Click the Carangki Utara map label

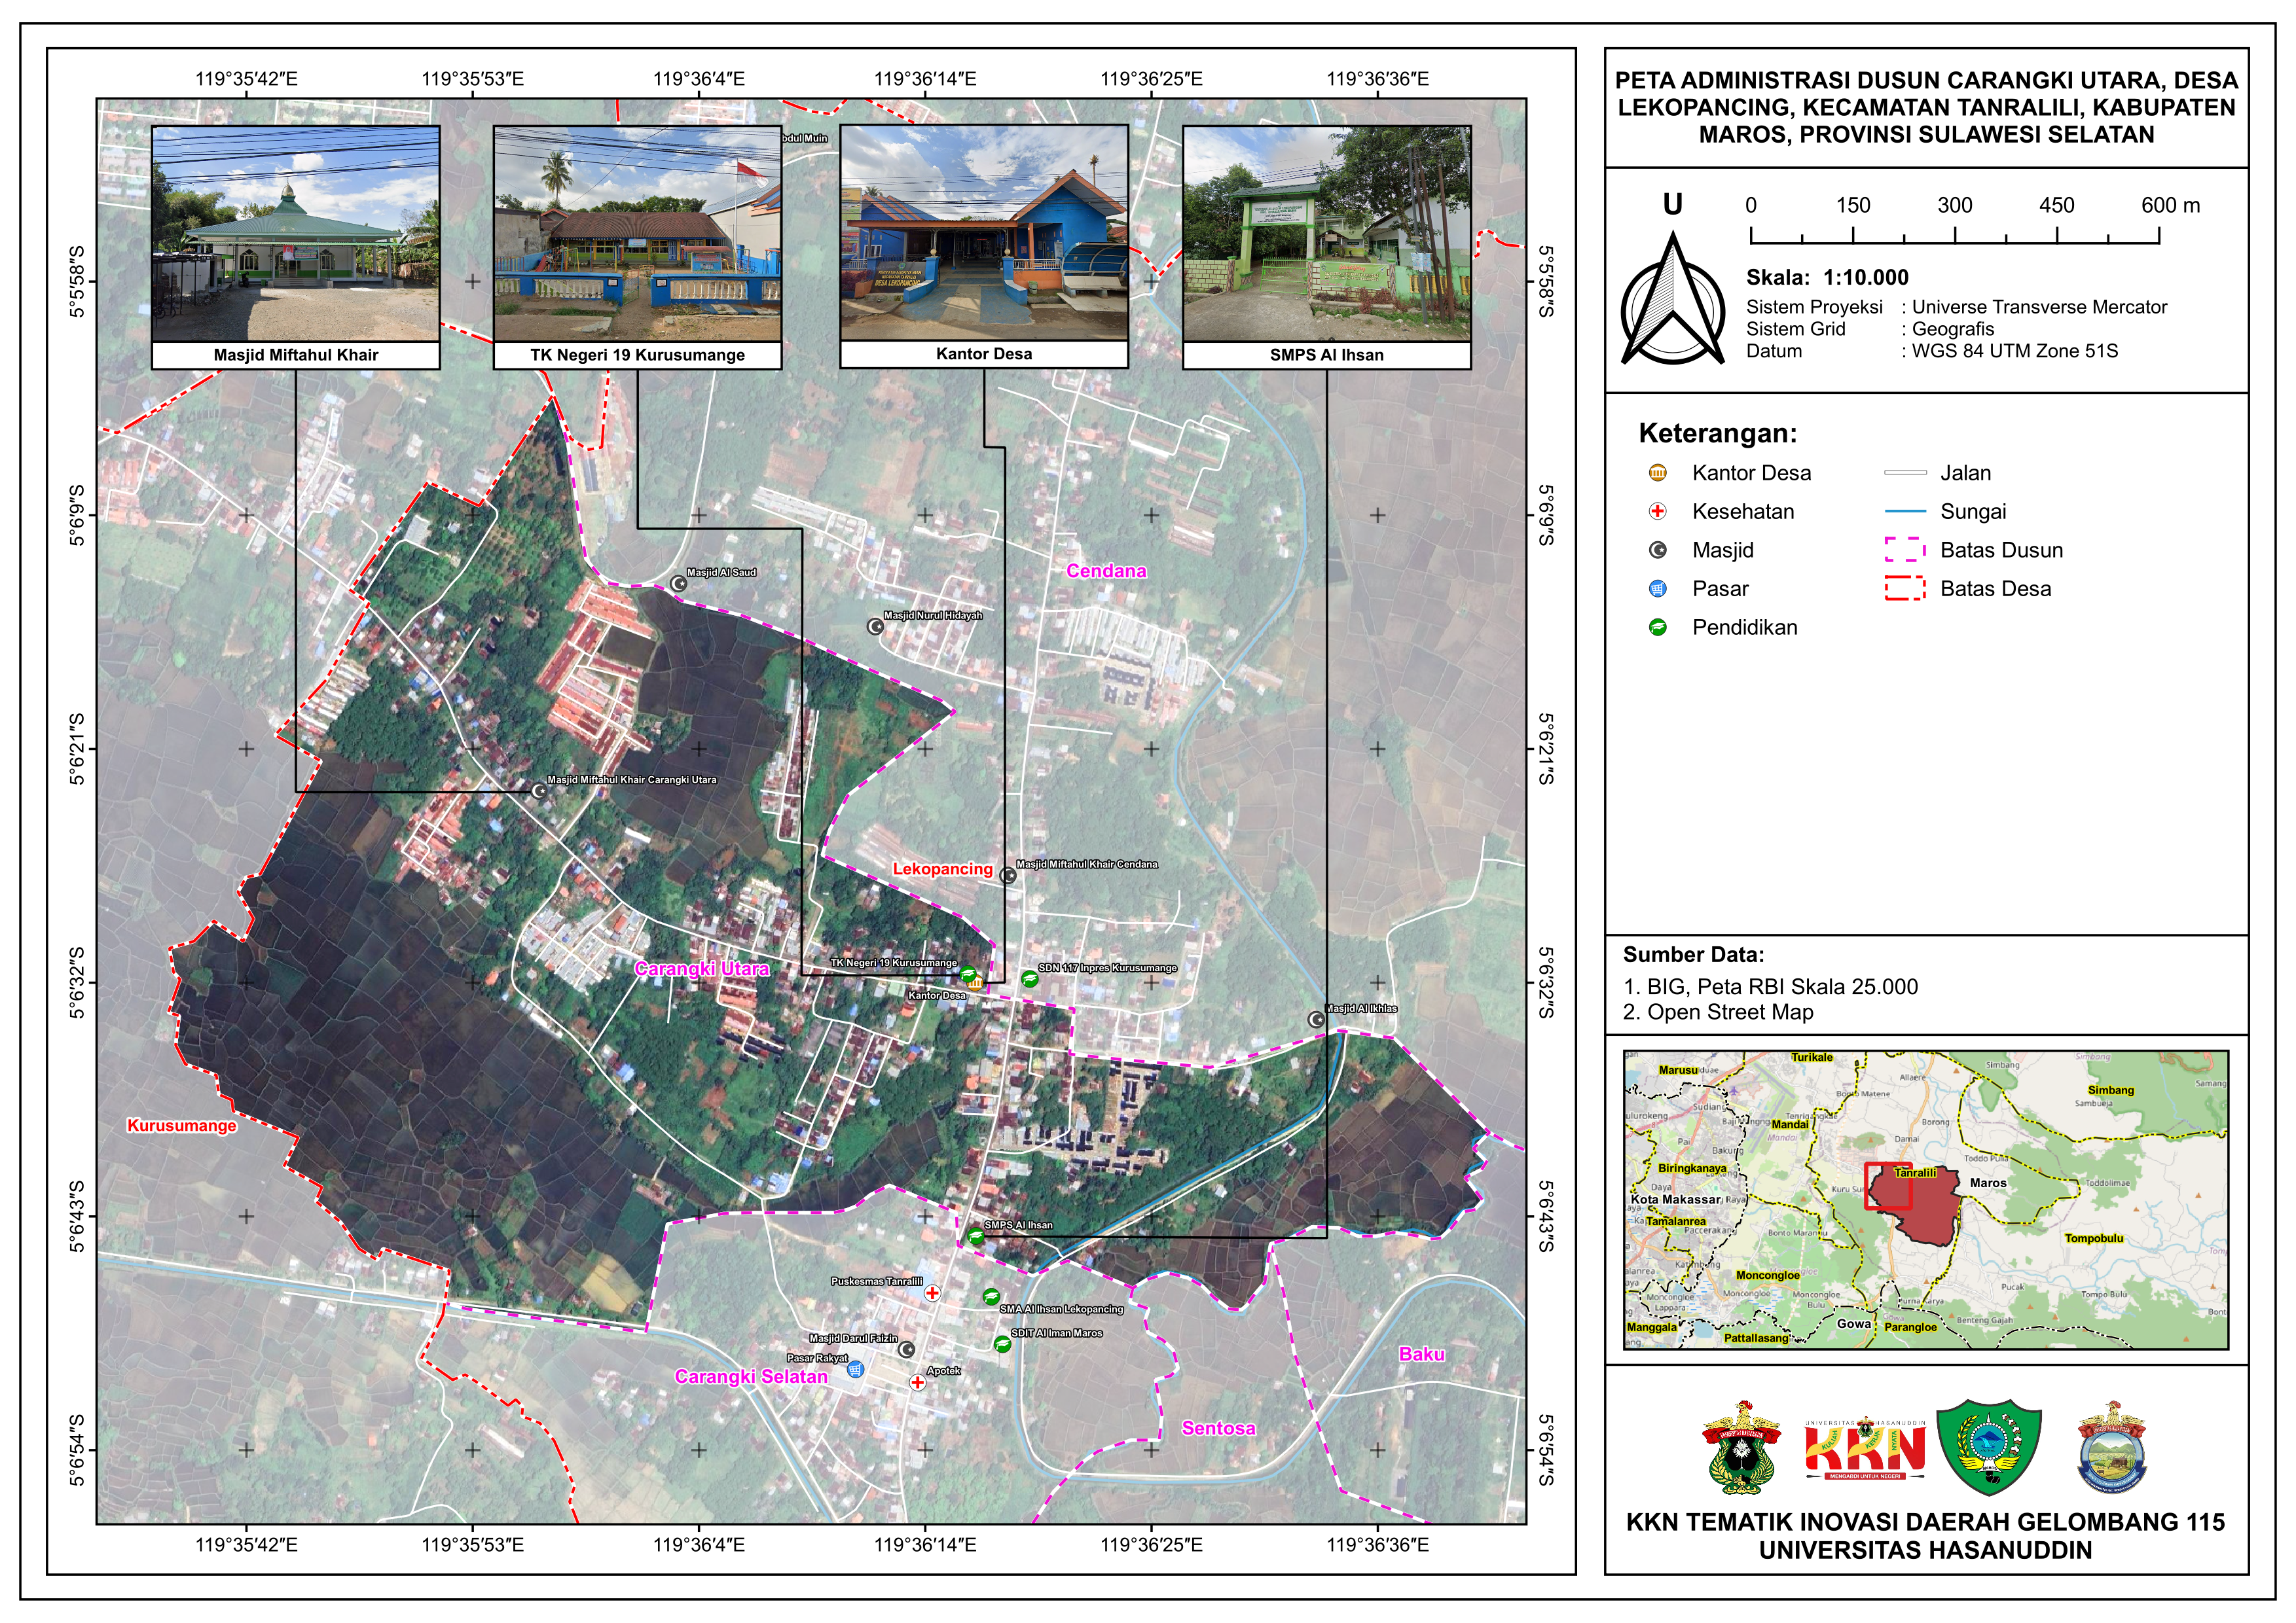coord(702,969)
